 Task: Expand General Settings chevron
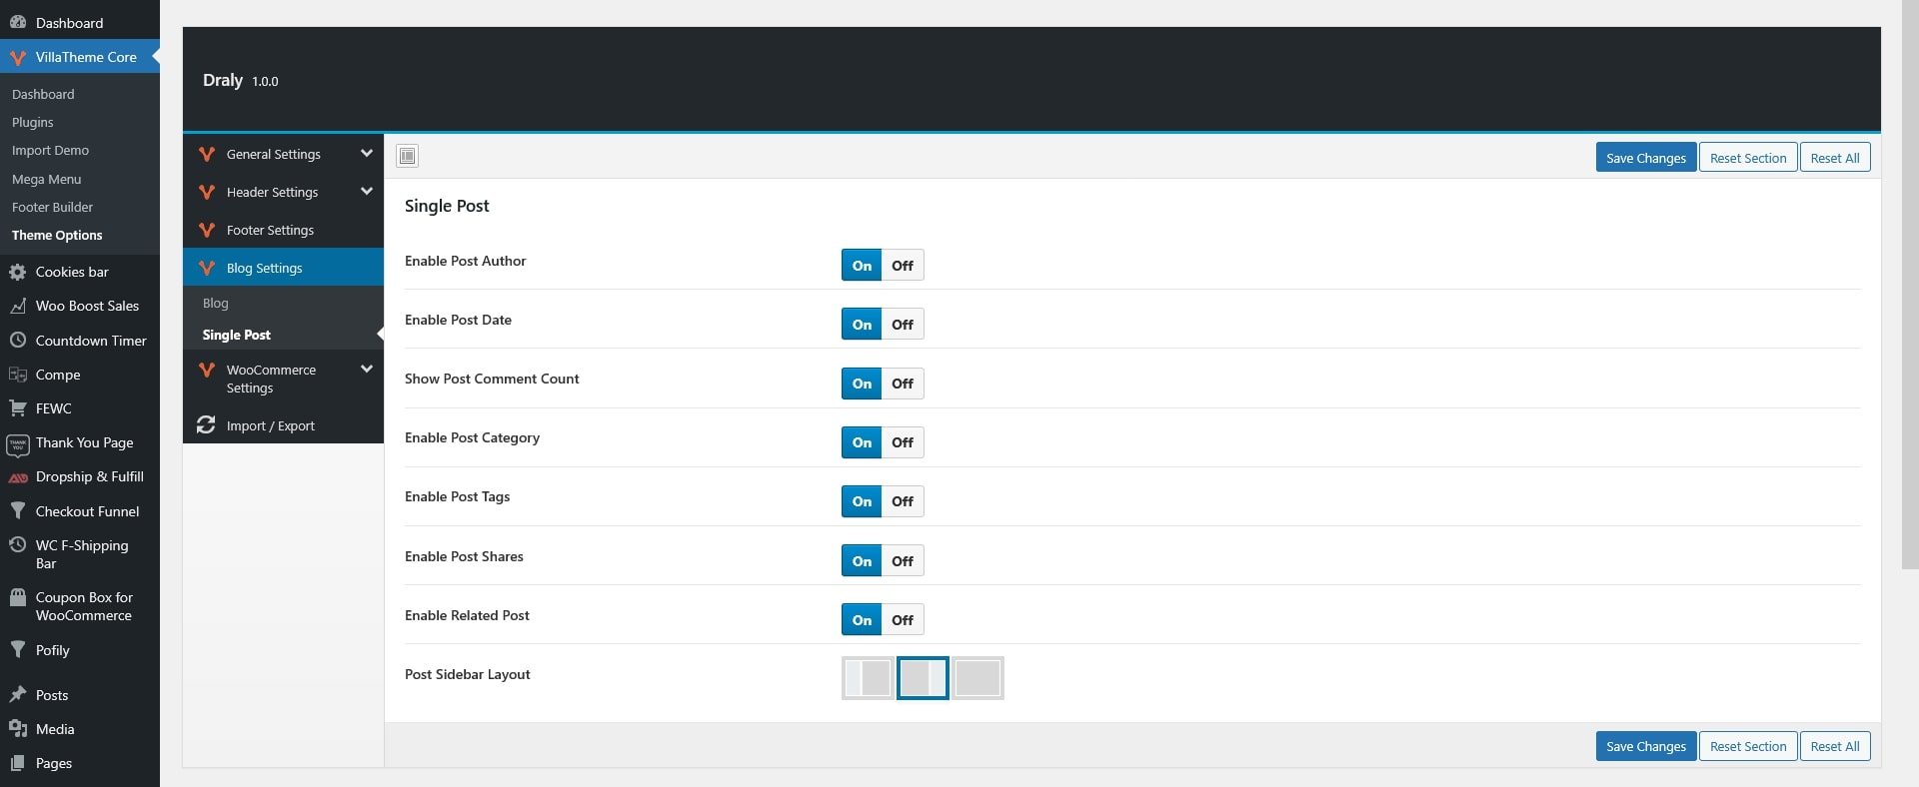click(x=366, y=154)
